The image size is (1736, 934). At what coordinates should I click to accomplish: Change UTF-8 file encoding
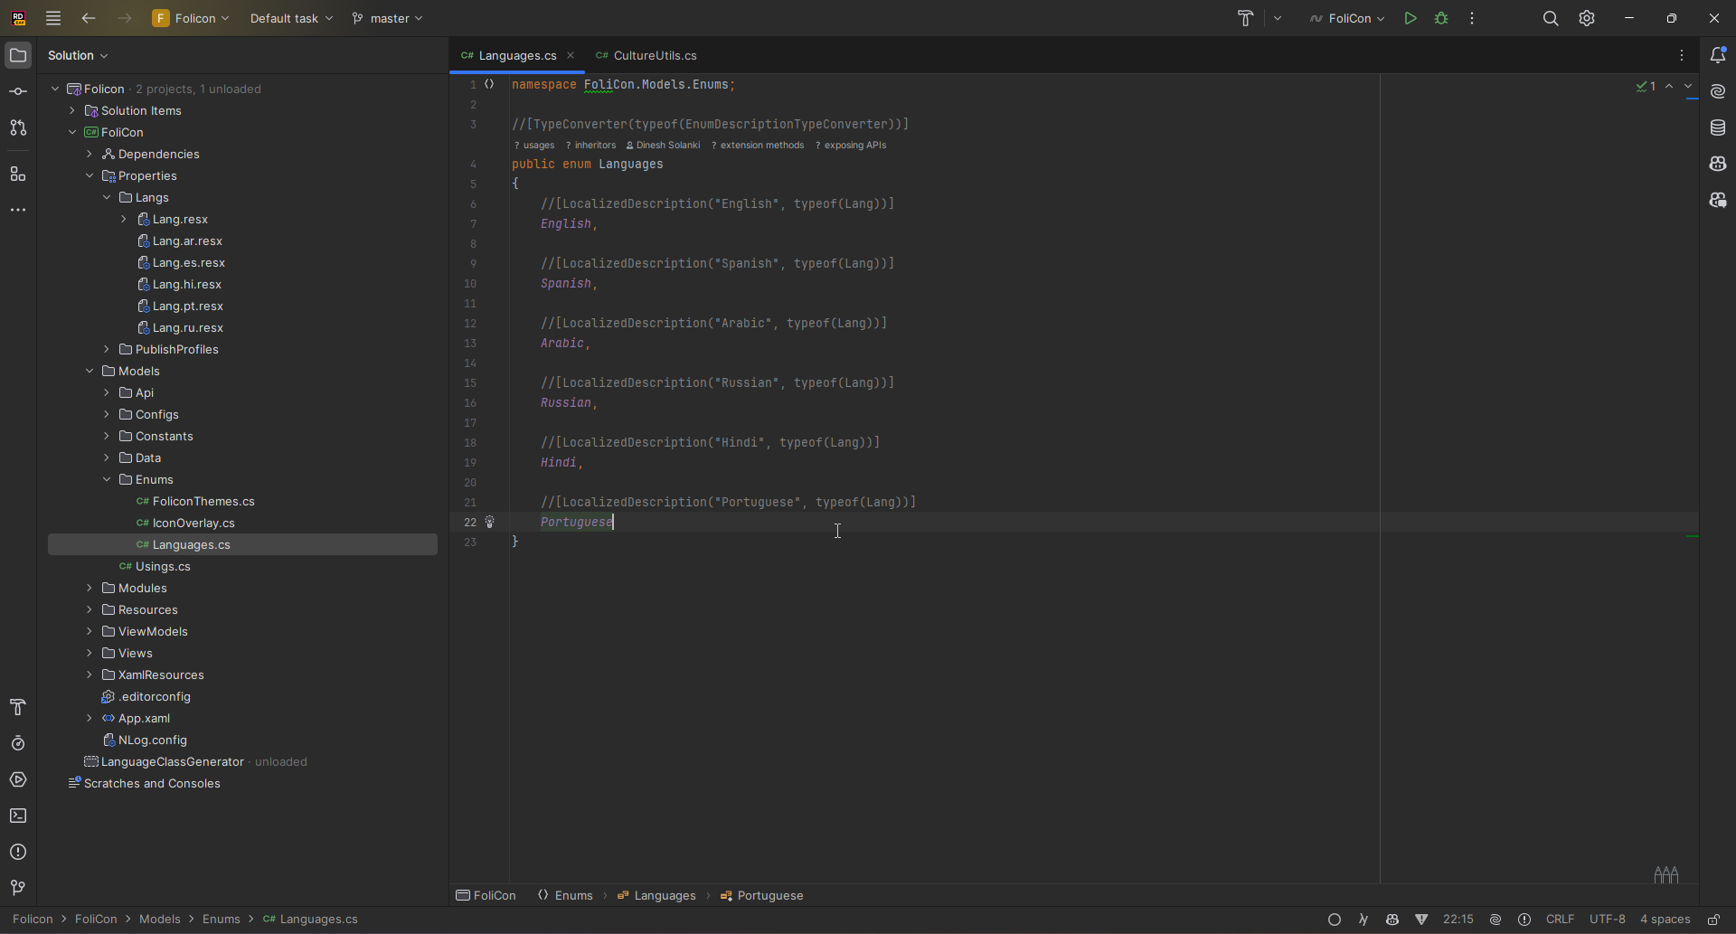coord(1608,920)
